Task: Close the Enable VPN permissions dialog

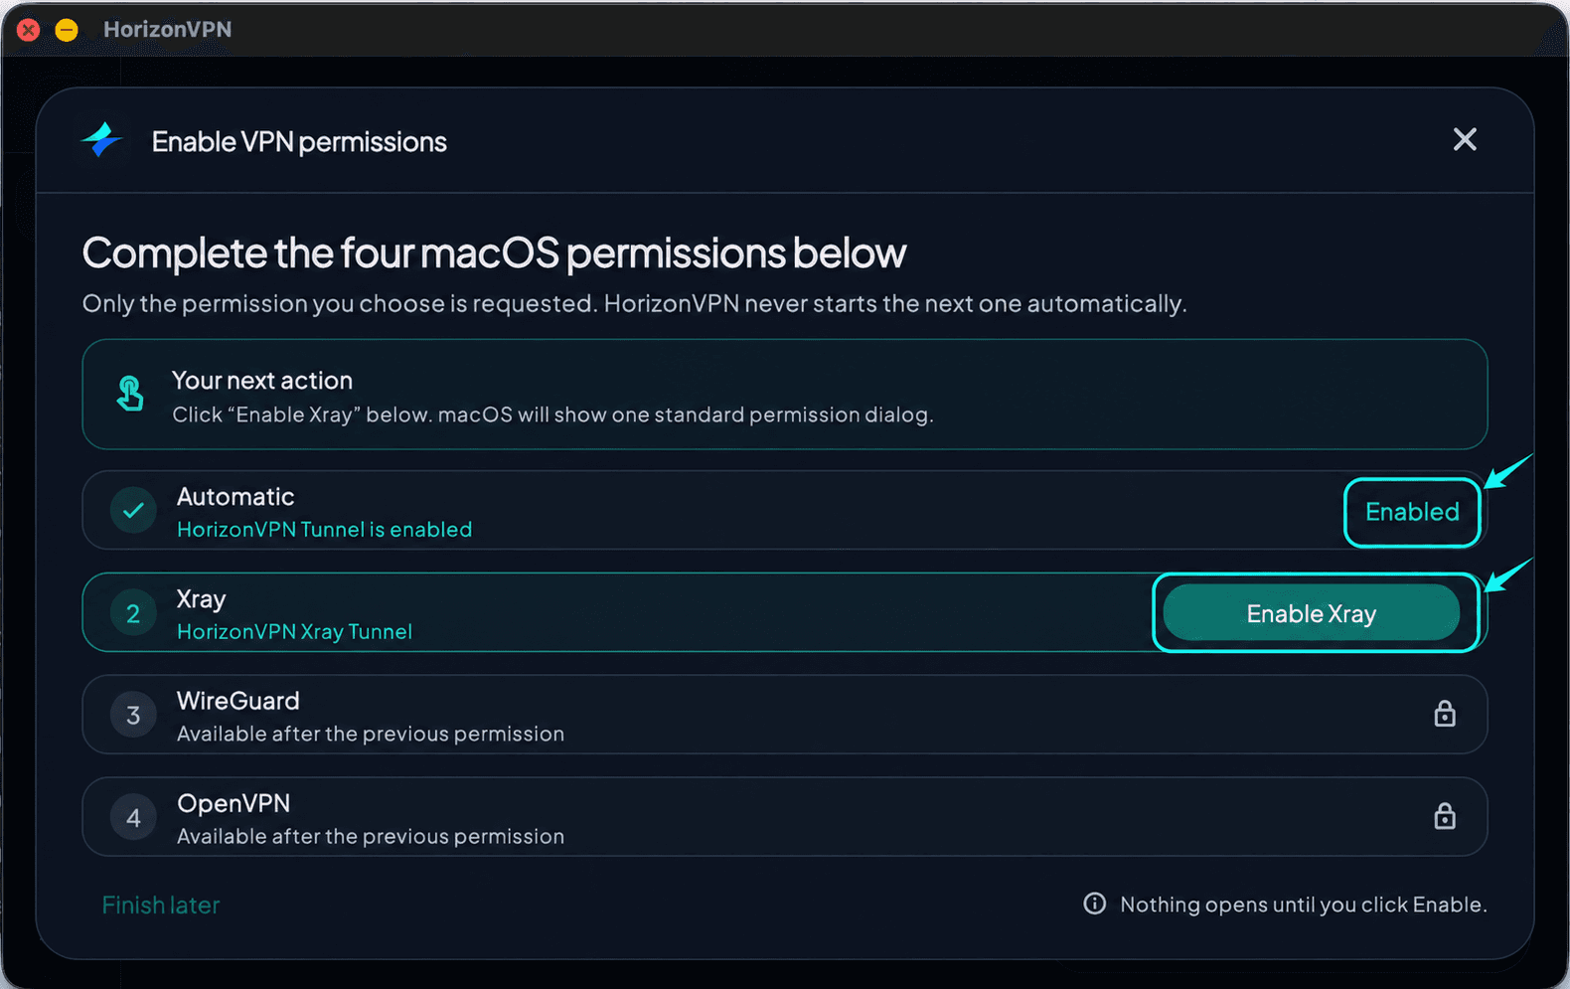Action: point(1465,139)
